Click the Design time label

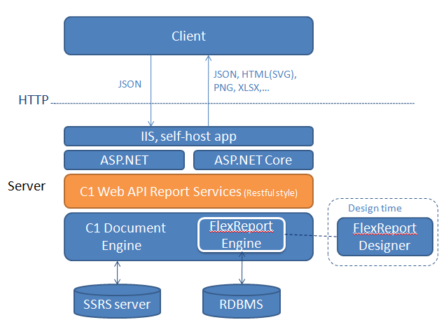[x=375, y=208]
